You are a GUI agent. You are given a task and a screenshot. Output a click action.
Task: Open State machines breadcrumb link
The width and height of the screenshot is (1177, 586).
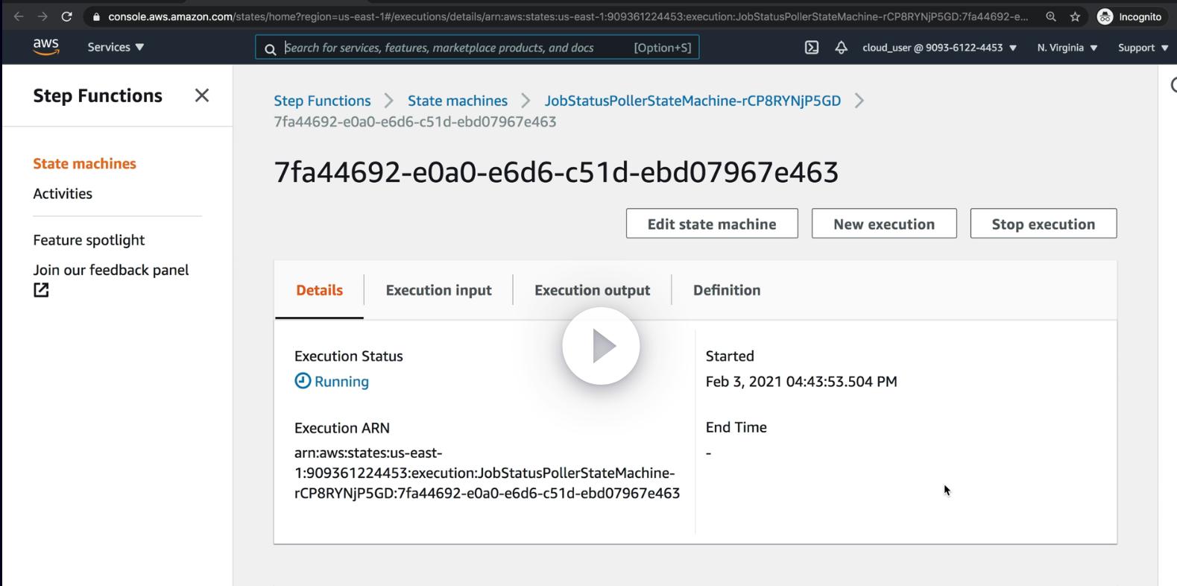[458, 101]
